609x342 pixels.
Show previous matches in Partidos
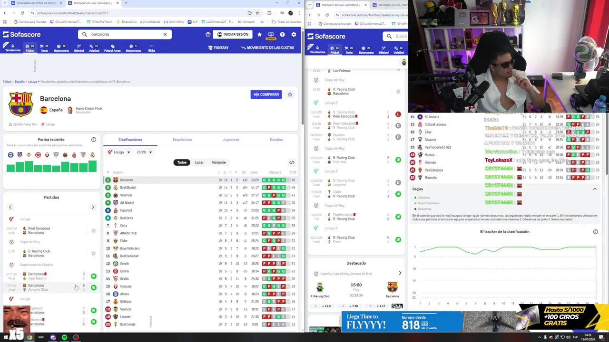point(10,207)
